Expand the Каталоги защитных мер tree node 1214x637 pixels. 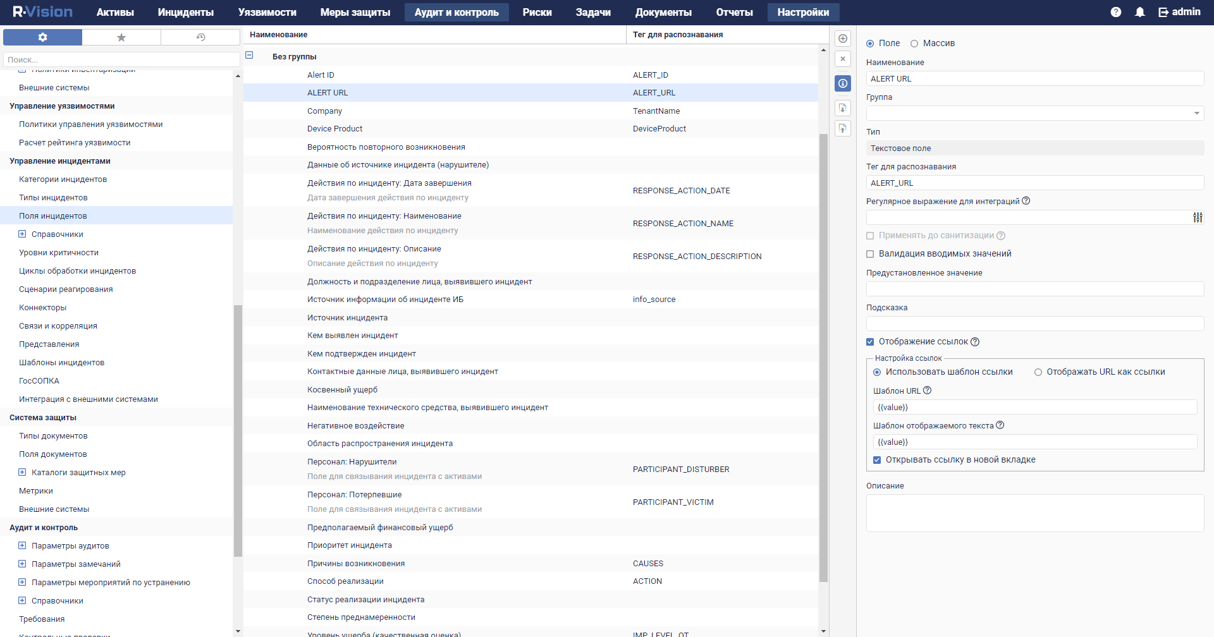(22, 472)
